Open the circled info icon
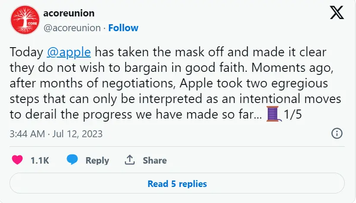 (337, 133)
